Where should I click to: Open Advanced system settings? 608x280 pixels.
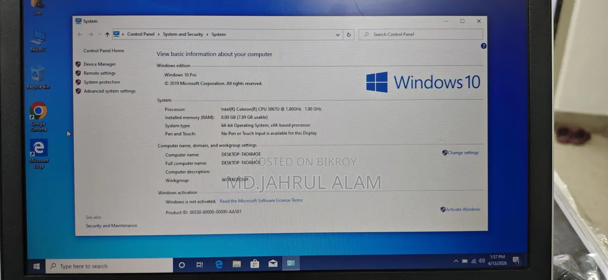pos(109,91)
